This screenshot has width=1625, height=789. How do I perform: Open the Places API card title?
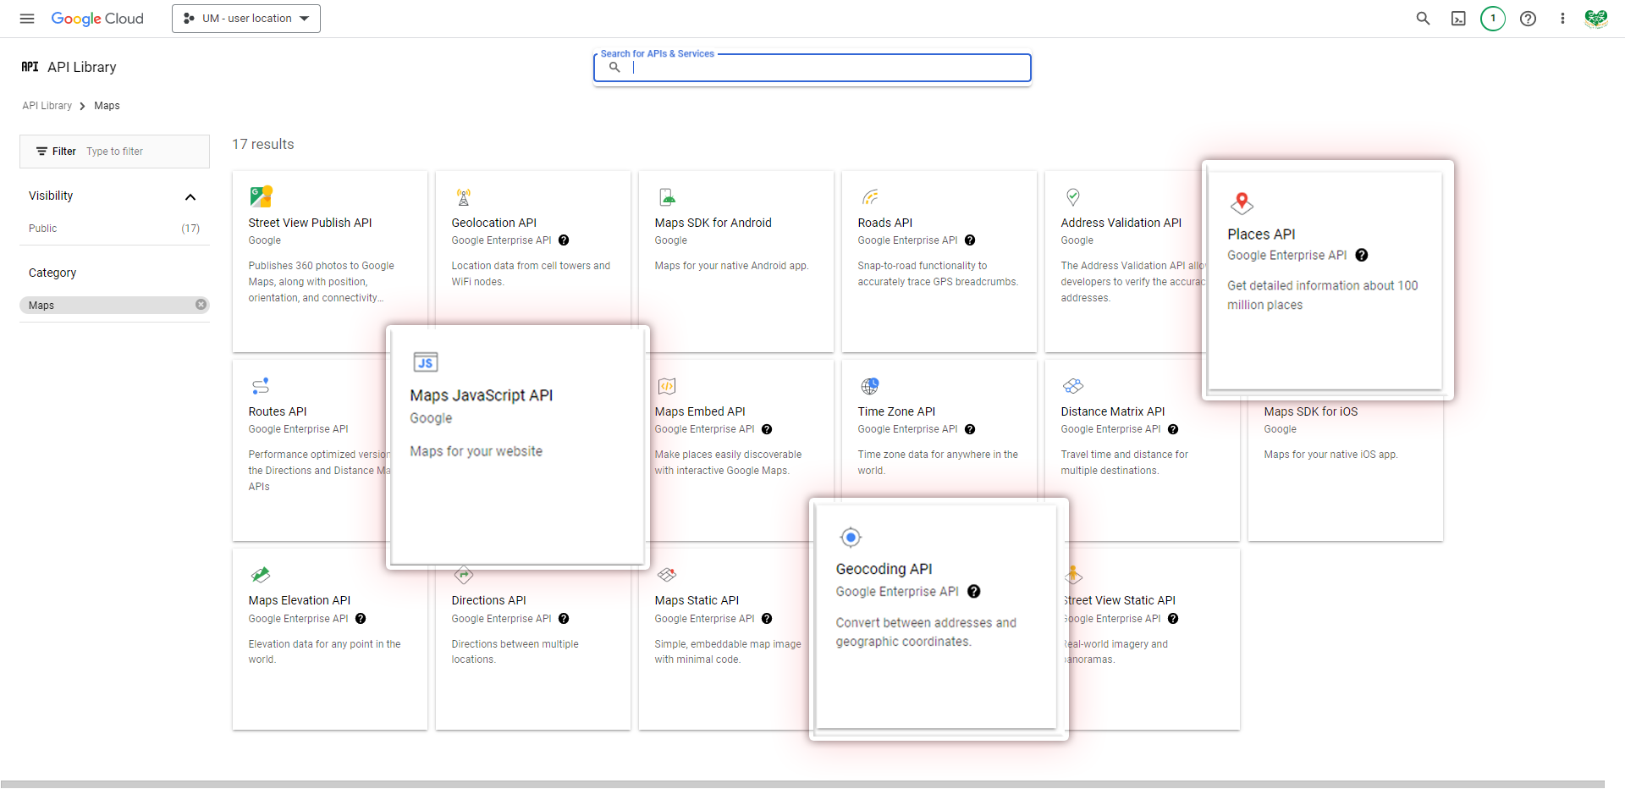tap(1261, 234)
